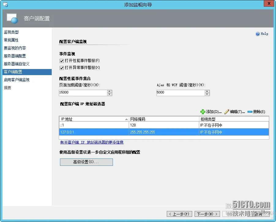This screenshot has width=276, height=222.
Task: Click the Help text link
Action: pos(264,34)
